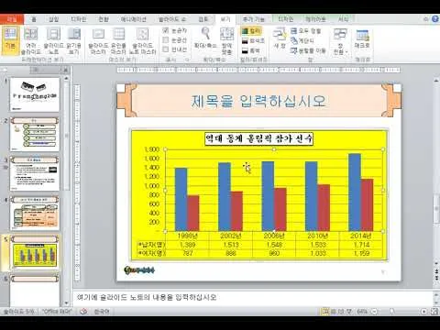
Task: Select slide 1 thumbnail
Action: (x=35, y=94)
